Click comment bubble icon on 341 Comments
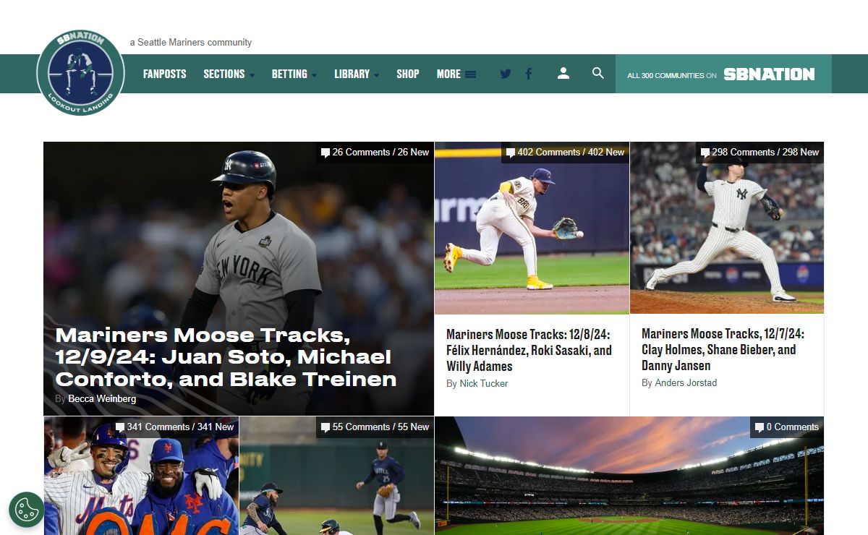Image resolution: width=868 pixels, height=535 pixels. (x=120, y=427)
